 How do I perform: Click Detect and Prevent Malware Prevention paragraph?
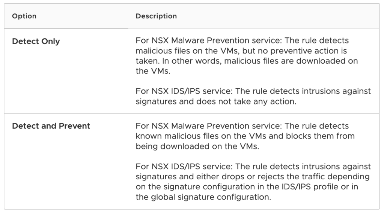[245, 136]
